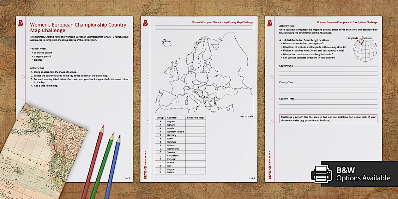Click the 'latitude' label above the globe
This screenshot has width=398, height=199.
coord(367,38)
